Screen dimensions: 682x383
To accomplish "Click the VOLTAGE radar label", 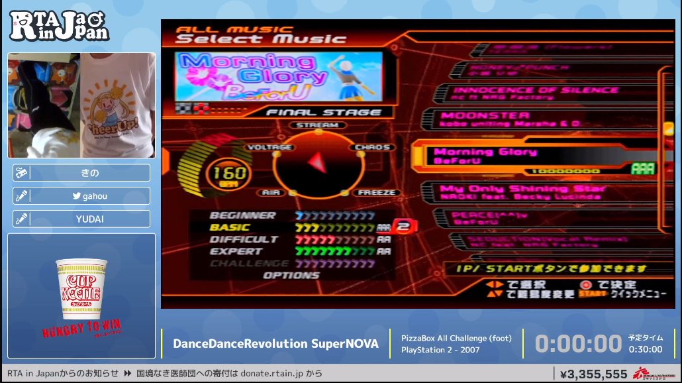I will click(x=269, y=147).
